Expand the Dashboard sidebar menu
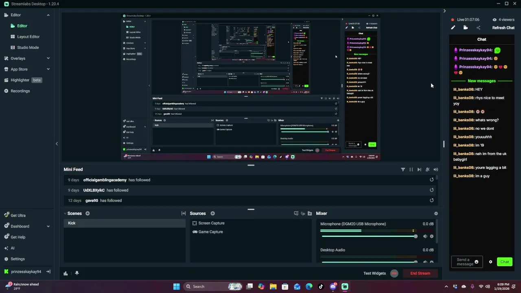Image resolution: width=521 pixels, height=293 pixels. click(48, 226)
